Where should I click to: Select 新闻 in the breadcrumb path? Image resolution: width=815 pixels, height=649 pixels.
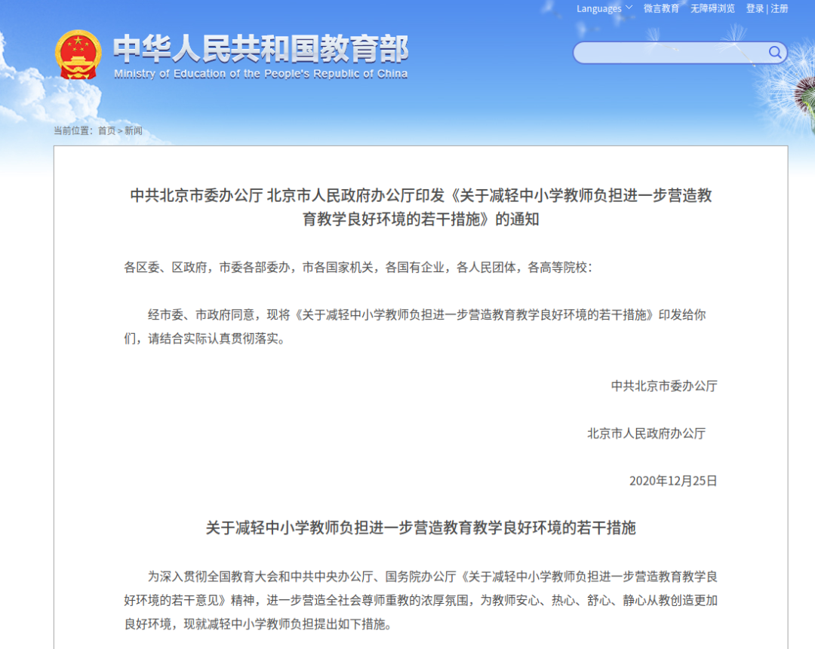[133, 130]
